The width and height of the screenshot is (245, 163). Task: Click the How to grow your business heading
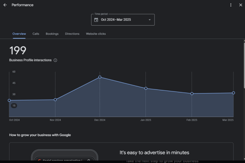click(40, 135)
